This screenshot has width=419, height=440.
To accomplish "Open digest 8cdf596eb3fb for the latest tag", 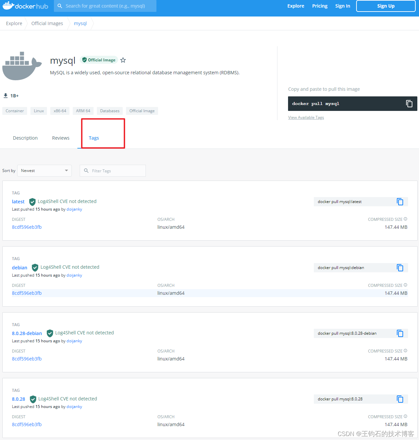I will tap(27, 227).
